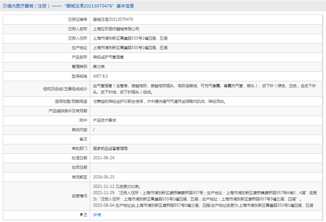Select approval department 国家药品监督管理局
The height and width of the screenshot is (222, 326).
click(110, 148)
